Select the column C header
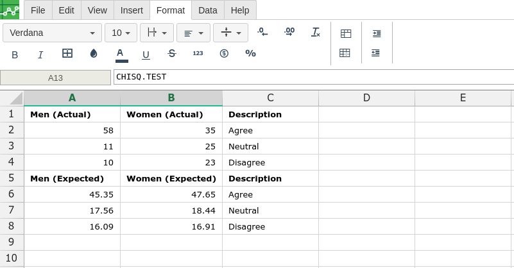 point(270,98)
